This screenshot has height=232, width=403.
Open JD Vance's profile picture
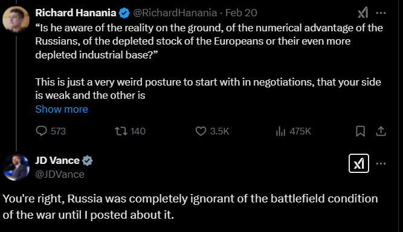point(16,167)
